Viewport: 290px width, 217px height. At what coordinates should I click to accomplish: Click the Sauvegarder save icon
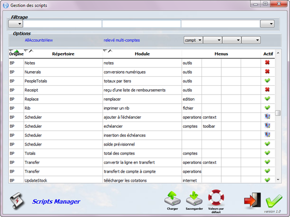click(194, 199)
